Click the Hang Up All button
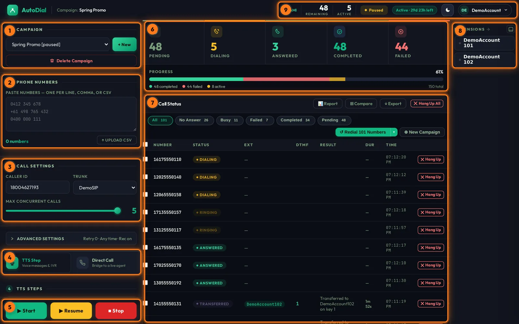This screenshot has width=519, height=324. click(427, 103)
